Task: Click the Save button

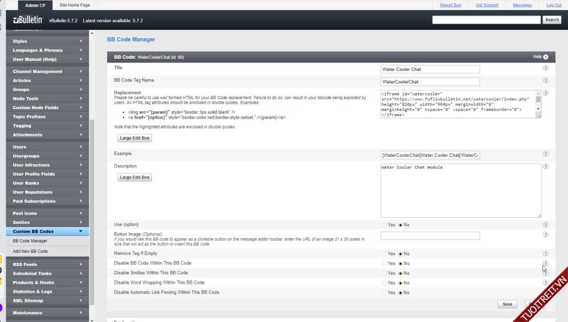Action: tap(507, 304)
